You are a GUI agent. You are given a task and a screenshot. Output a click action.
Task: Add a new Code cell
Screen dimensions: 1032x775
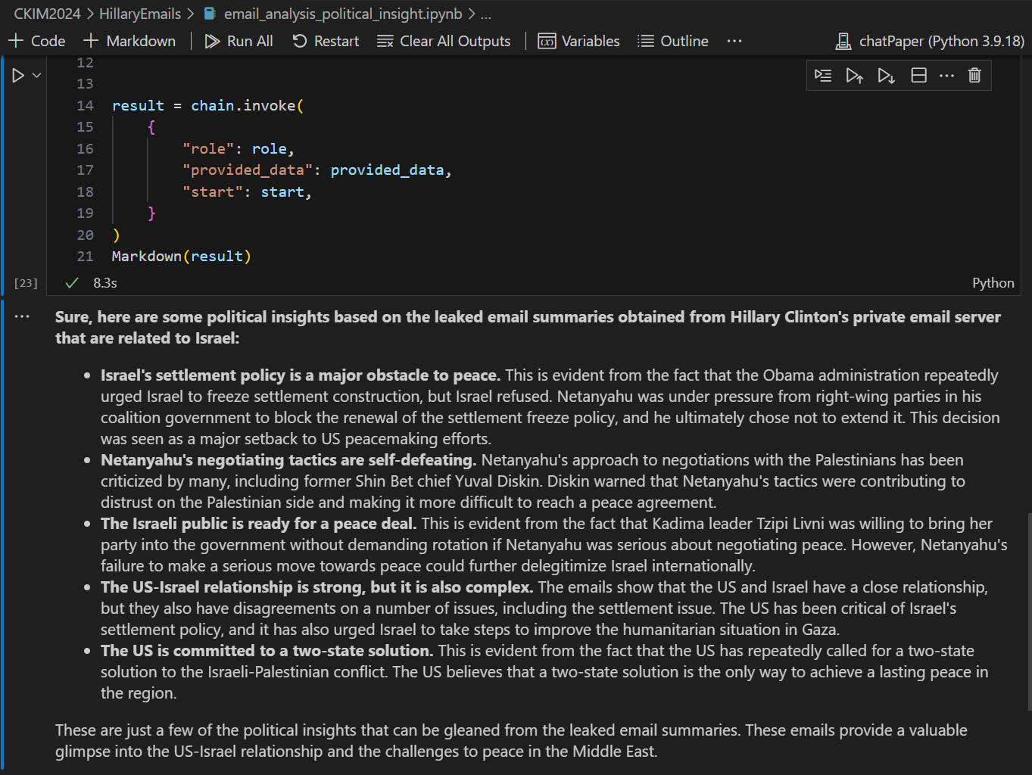[x=37, y=41]
